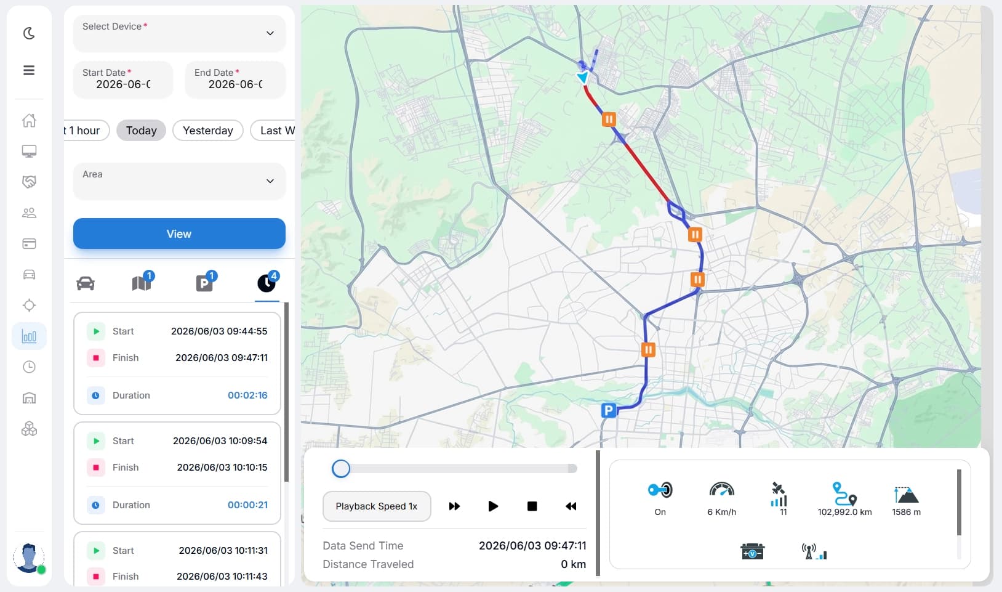Expand the Select Device dropdown
Viewport: 1002px width, 592px height.
click(179, 33)
